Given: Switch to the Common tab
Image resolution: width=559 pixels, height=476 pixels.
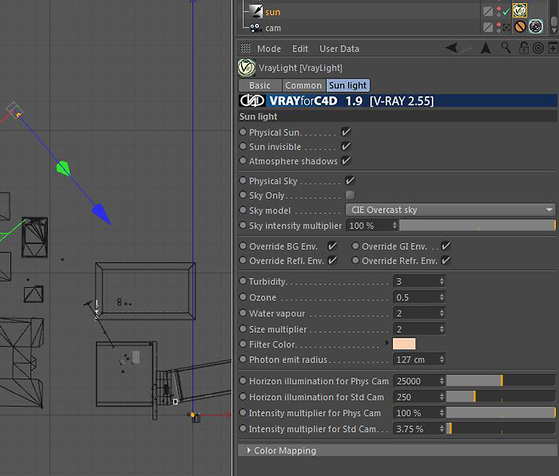Looking at the screenshot, I should click(x=303, y=85).
